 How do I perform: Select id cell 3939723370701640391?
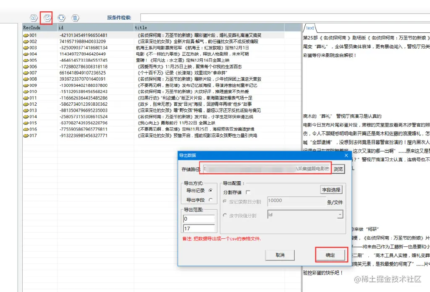[83, 79]
